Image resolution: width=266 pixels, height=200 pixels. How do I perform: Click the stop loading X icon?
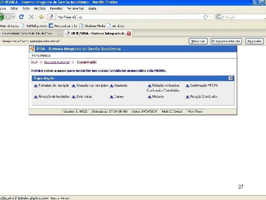31,17
